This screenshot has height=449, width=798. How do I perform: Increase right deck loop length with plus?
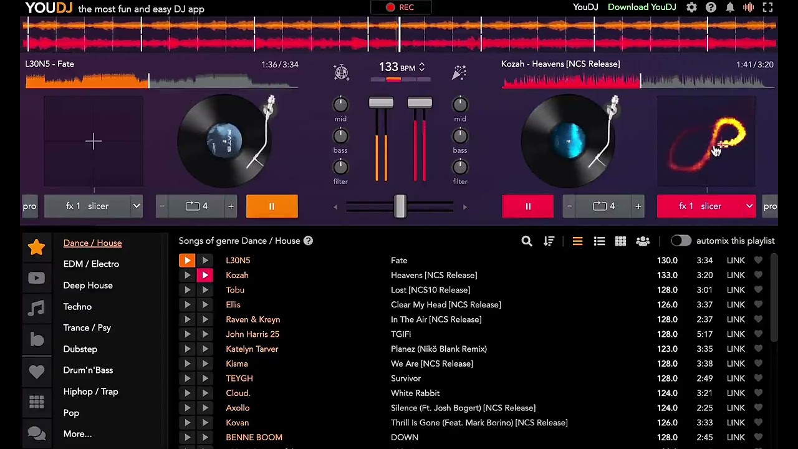638,206
